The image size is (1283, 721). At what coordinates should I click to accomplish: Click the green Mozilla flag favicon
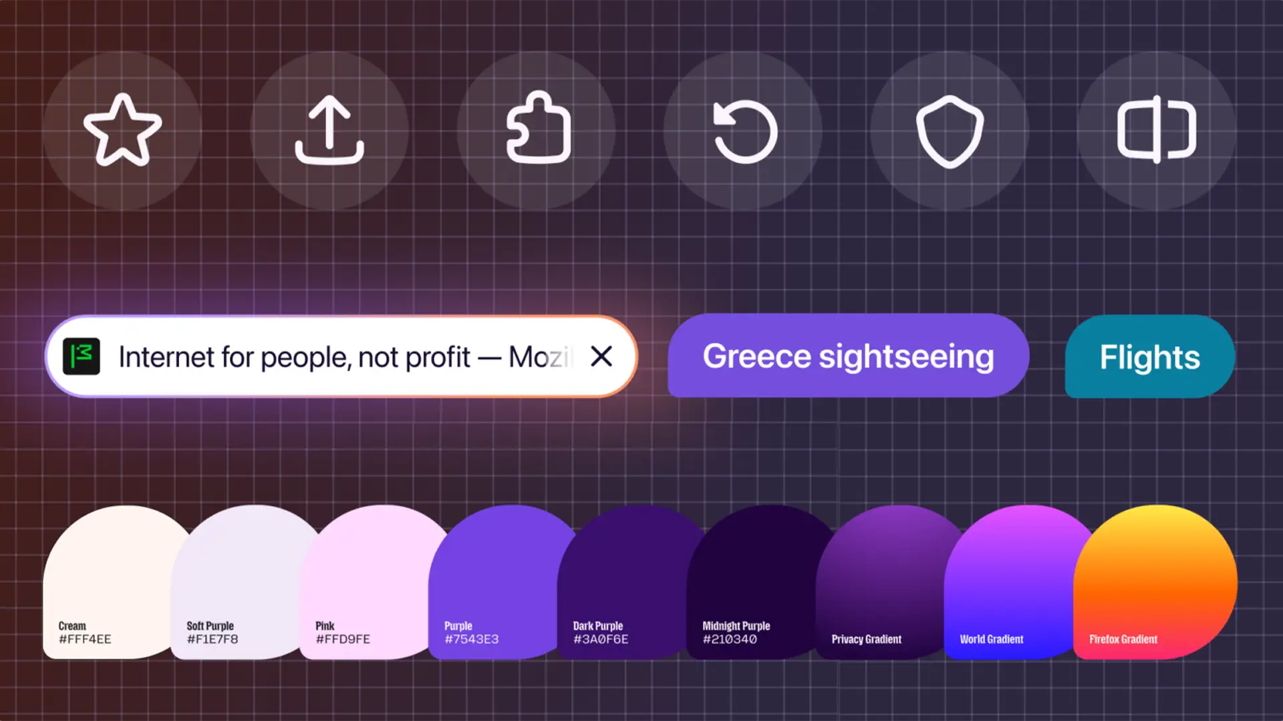click(x=81, y=356)
